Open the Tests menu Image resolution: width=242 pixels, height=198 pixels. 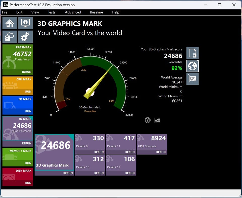point(52,12)
